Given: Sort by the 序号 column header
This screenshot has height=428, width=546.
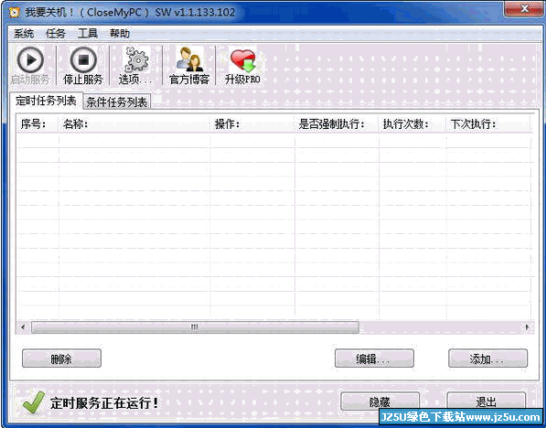Looking at the screenshot, I should 37,124.
